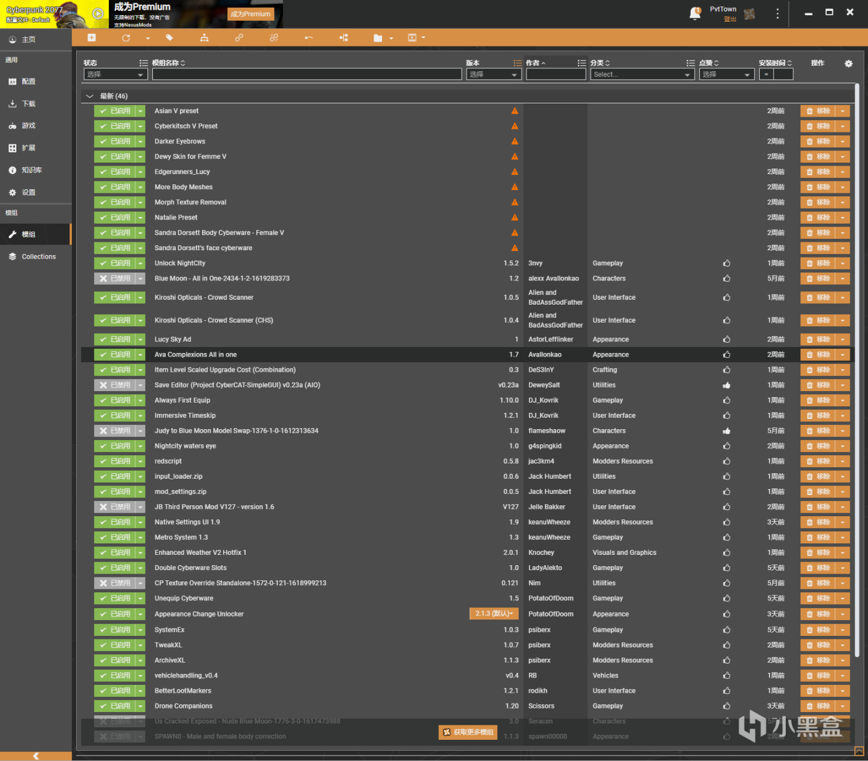This screenshot has width=868, height=761.
Task: Open the 分类 Select filter dropdown
Action: coord(642,74)
